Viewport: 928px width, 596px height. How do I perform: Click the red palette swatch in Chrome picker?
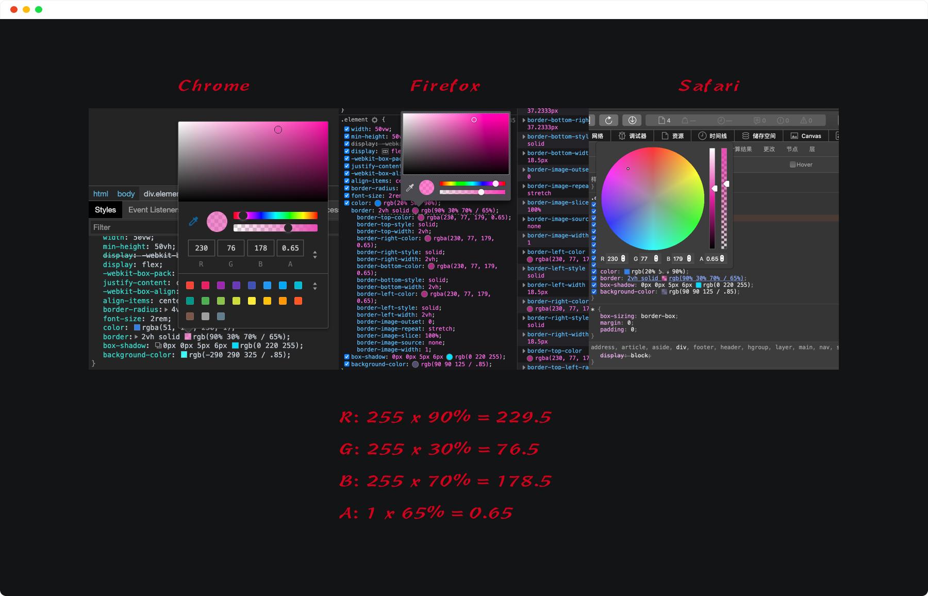(190, 286)
